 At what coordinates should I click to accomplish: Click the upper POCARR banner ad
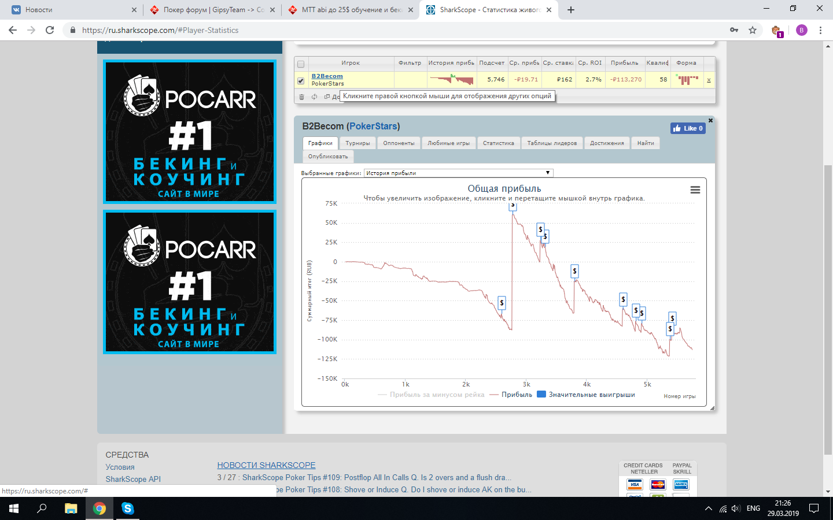tap(190, 132)
